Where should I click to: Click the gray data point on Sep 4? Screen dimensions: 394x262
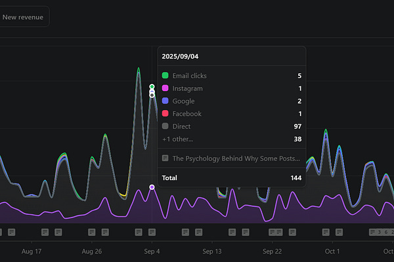(152, 95)
